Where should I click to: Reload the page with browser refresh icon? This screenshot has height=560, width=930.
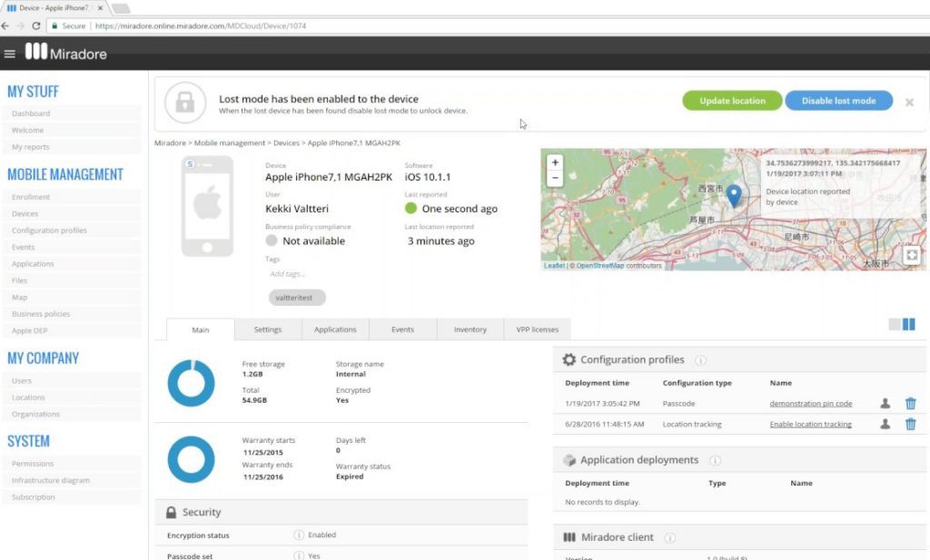[36, 26]
